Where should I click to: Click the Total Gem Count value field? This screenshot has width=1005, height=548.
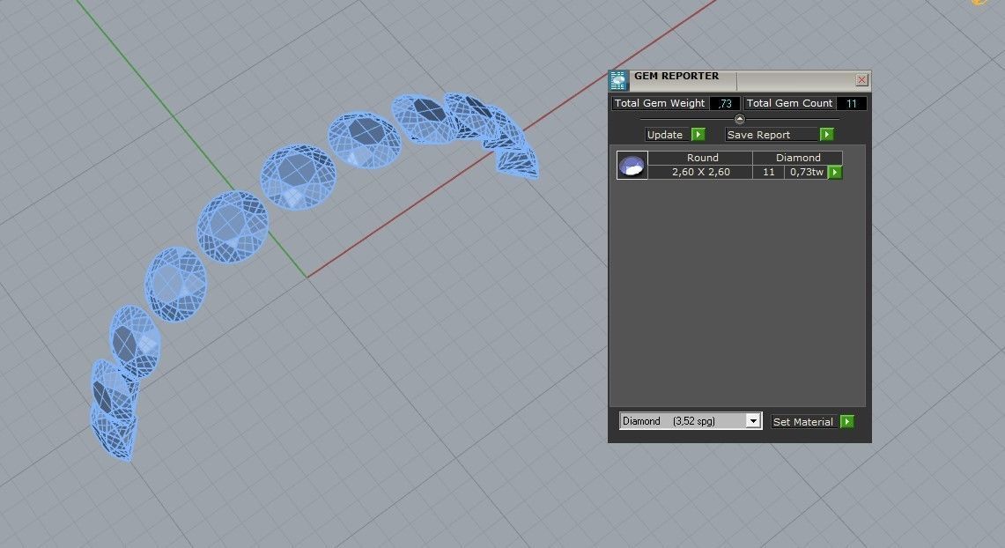(x=851, y=103)
